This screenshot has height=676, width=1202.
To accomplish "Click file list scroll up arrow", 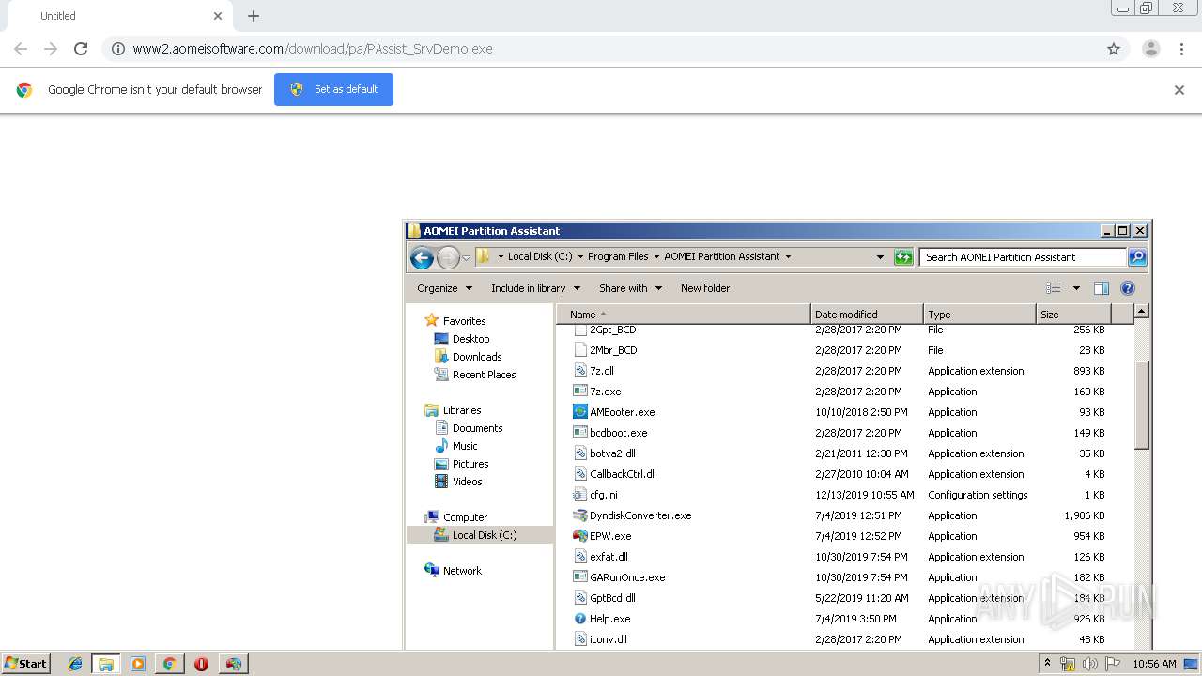I will pyautogui.click(x=1141, y=311).
